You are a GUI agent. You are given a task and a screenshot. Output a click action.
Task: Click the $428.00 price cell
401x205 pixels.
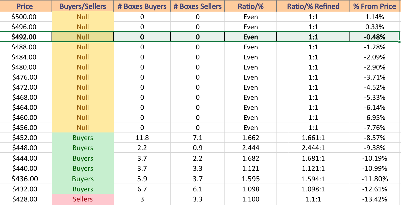(x=26, y=199)
